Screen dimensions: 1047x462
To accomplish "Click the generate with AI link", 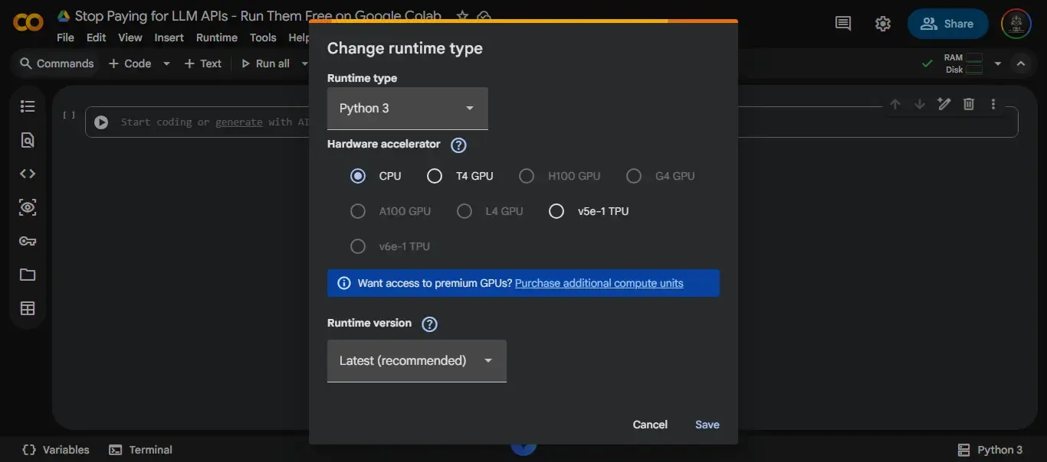I will coord(238,122).
